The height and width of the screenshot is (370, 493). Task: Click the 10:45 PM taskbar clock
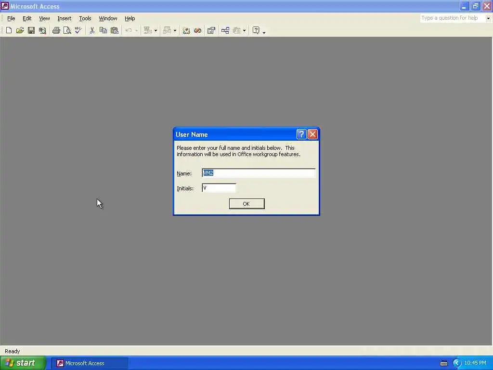pos(475,363)
